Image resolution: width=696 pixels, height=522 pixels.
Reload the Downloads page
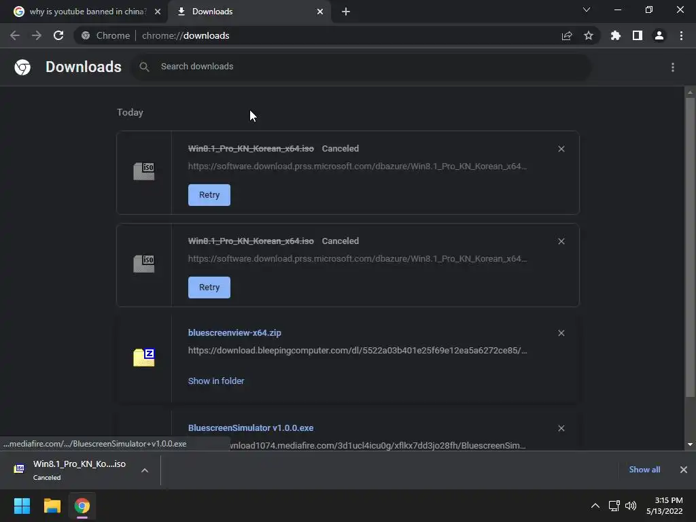pyautogui.click(x=58, y=35)
